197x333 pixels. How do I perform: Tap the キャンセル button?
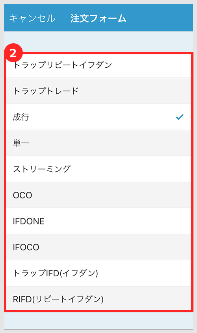click(x=32, y=18)
